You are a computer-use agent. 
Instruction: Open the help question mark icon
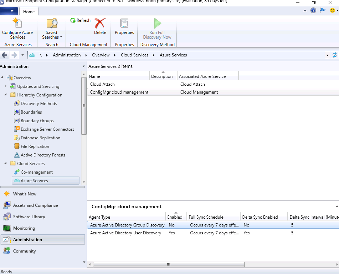point(313,10)
